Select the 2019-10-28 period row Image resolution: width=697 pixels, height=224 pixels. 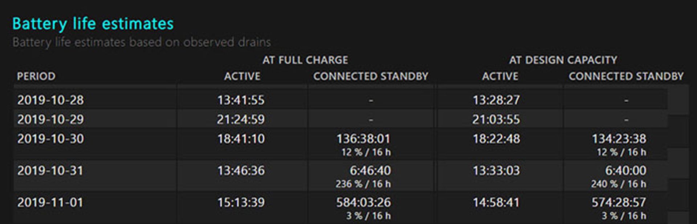click(50, 100)
